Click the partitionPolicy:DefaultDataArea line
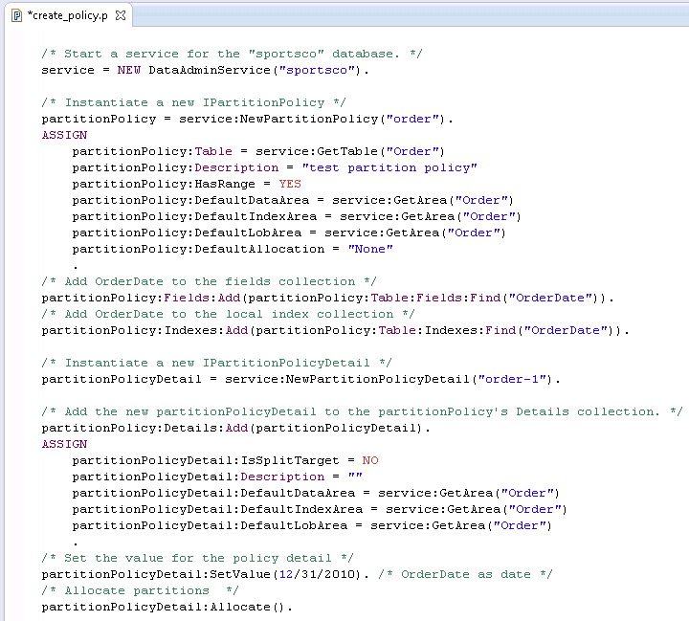689x621 pixels. [x=293, y=200]
